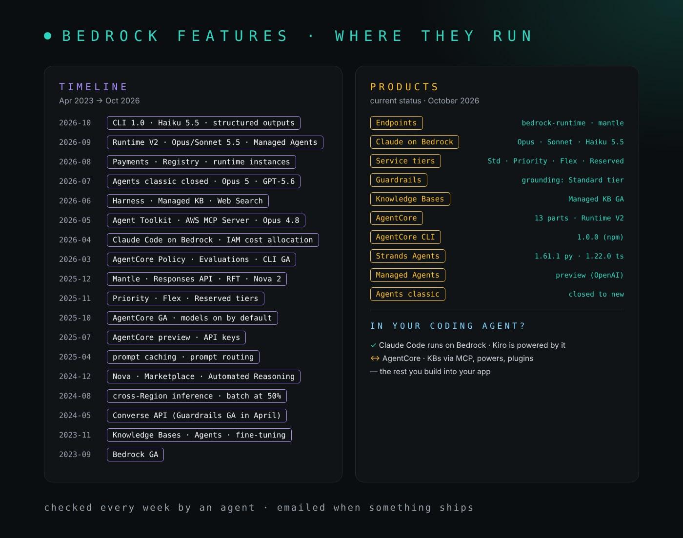Open Nova Marketplace Automated Reasoning entry
The width and height of the screenshot is (683, 538).
click(x=203, y=377)
